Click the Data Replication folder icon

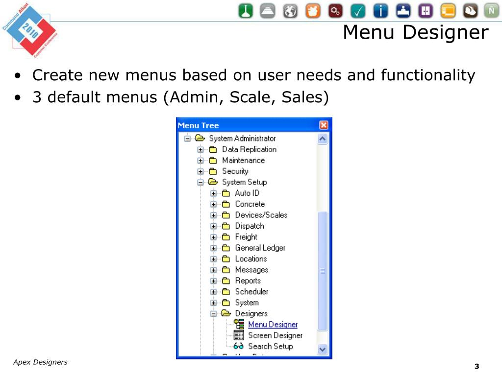click(x=213, y=149)
